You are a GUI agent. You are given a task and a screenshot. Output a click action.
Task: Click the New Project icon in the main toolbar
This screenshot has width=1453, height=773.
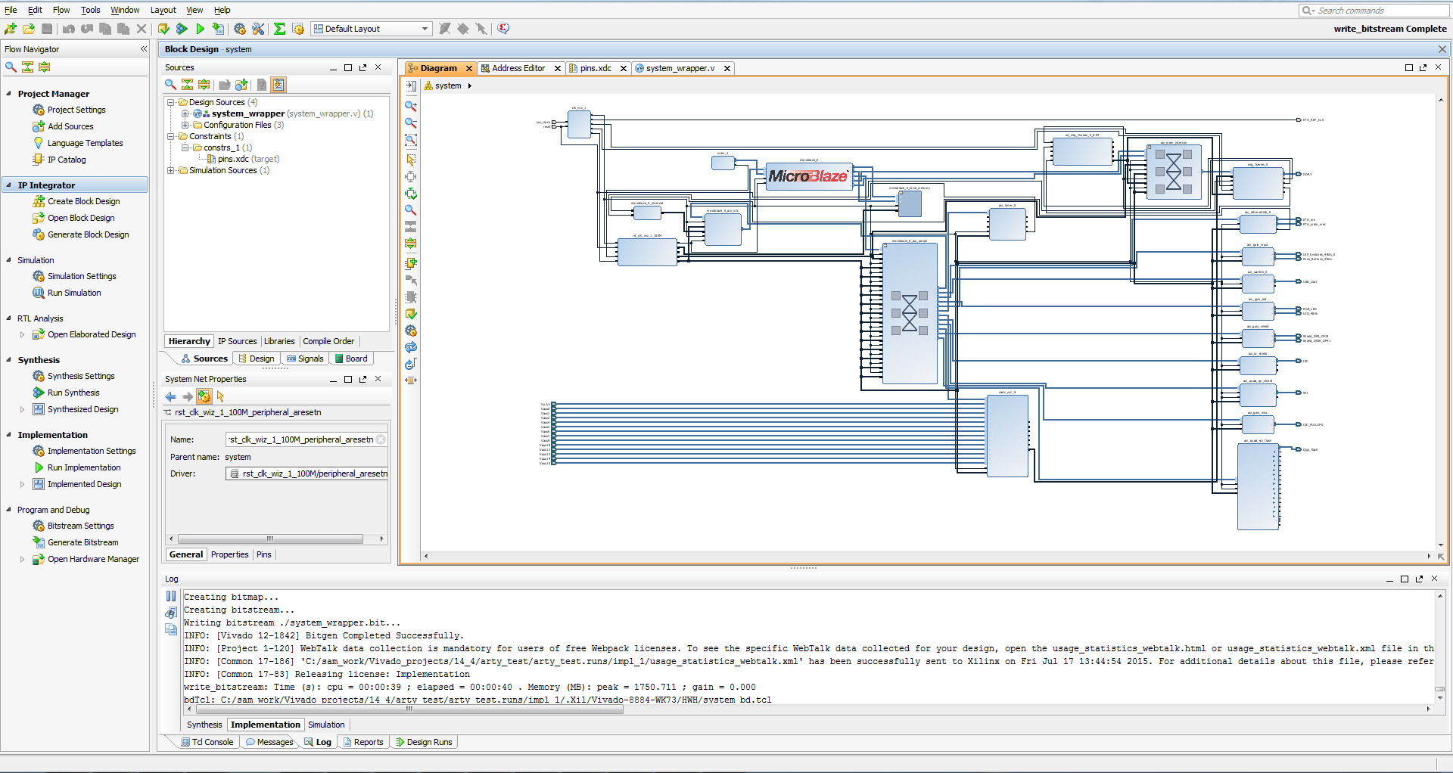coord(11,29)
